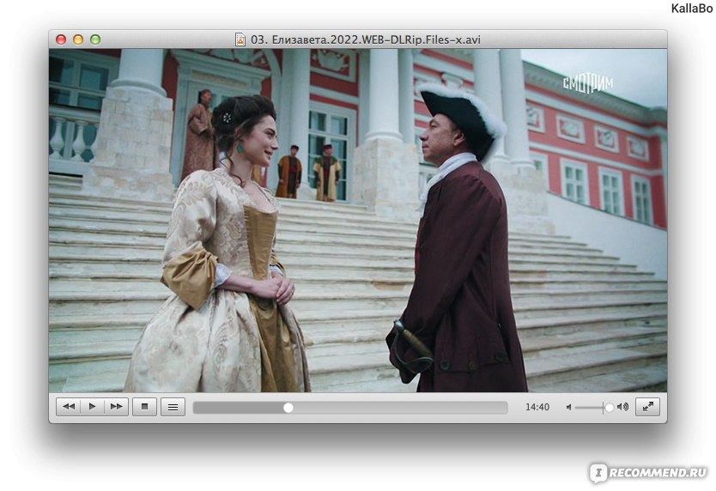Click the rewind button
This screenshot has width=716, height=491.
pos(69,407)
